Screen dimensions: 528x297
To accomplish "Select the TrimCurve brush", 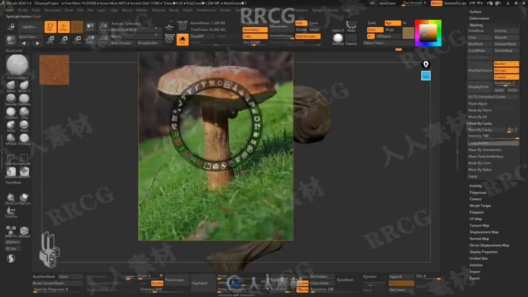I will (11, 210).
